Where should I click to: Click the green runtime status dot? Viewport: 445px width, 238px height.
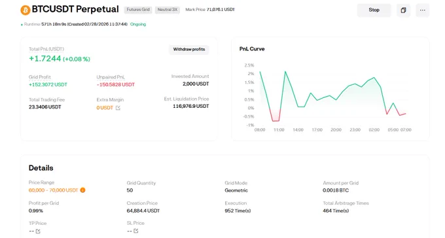(x=22, y=25)
